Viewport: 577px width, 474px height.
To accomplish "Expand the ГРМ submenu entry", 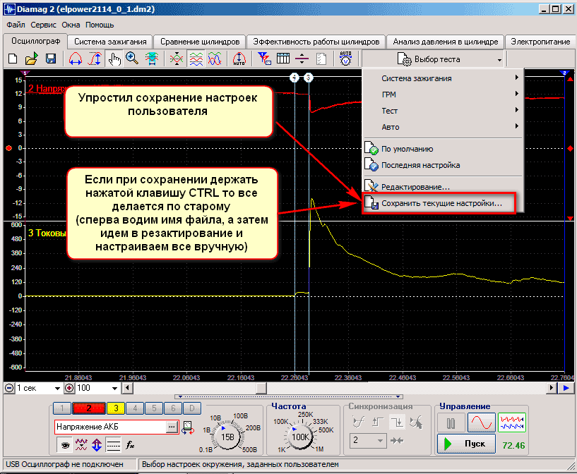I will (x=443, y=95).
